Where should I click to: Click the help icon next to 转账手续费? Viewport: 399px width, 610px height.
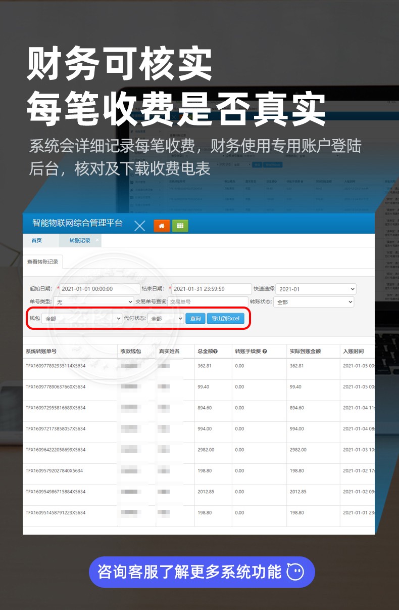tap(265, 352)
